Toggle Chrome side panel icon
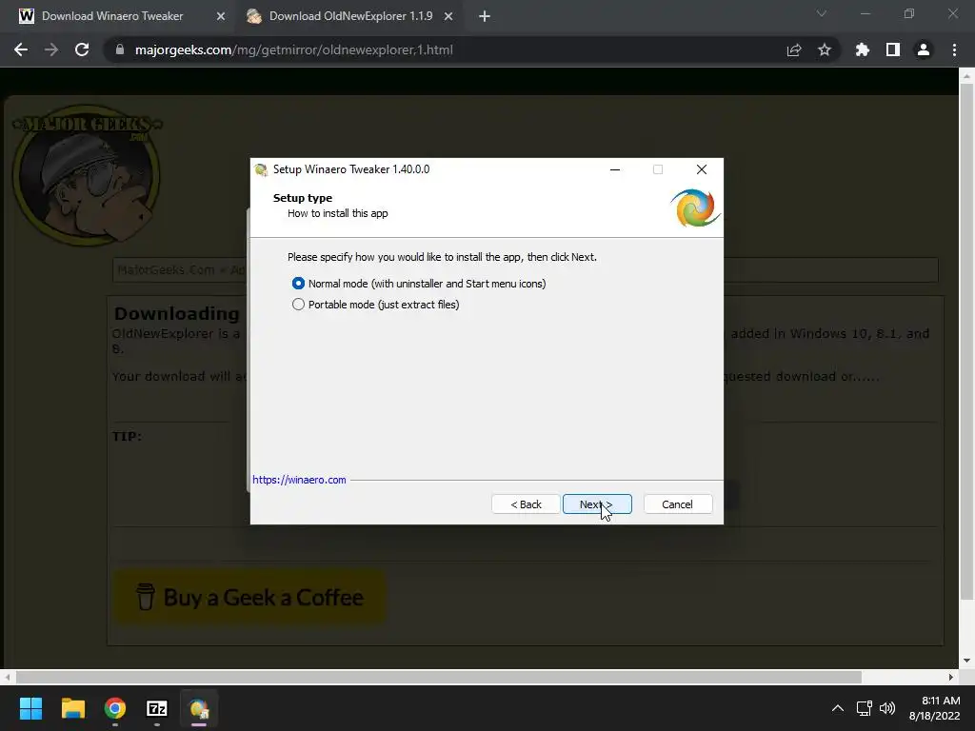Image resolution: width=975 pixels, height=731 pixels. 893,49
